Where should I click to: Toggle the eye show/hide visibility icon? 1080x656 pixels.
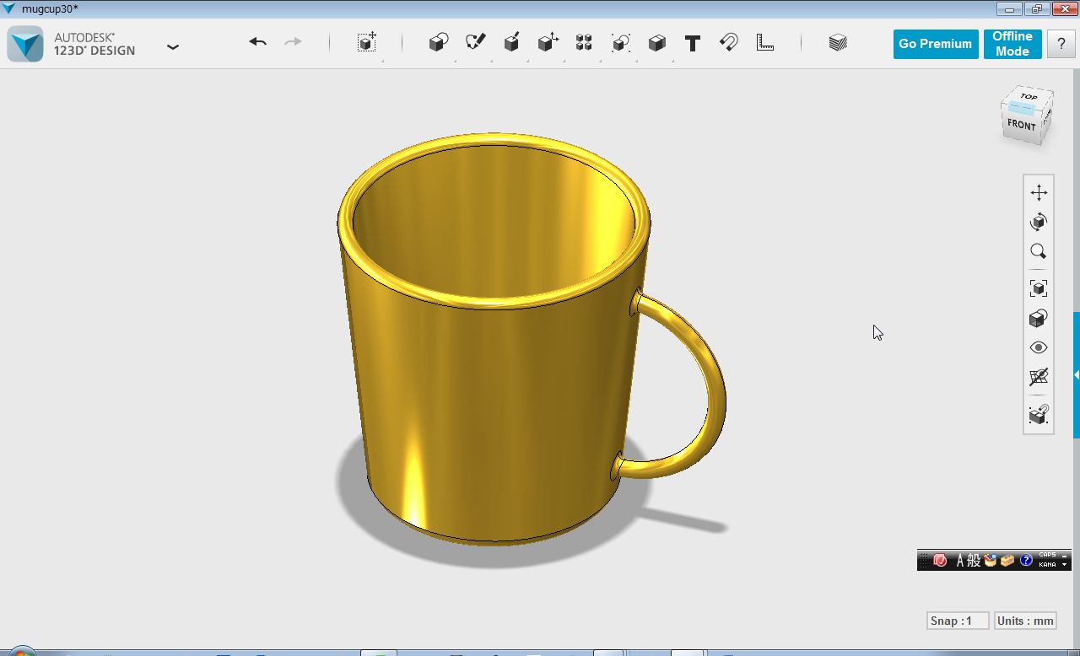point(1039,347)
